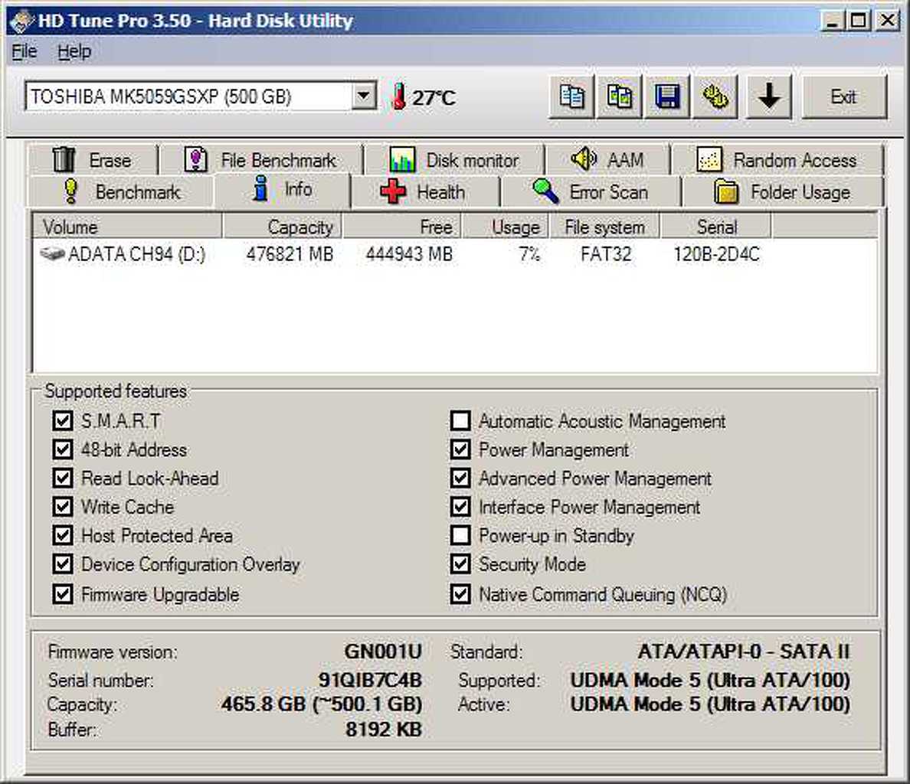Click the 476821 MB capacity cell
This screenshot has height=784, width=910.
pyautogui.click(x=290, y=254)
